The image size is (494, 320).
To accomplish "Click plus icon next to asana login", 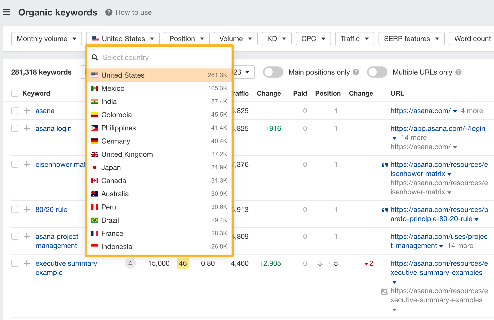I will pos(27,128).
